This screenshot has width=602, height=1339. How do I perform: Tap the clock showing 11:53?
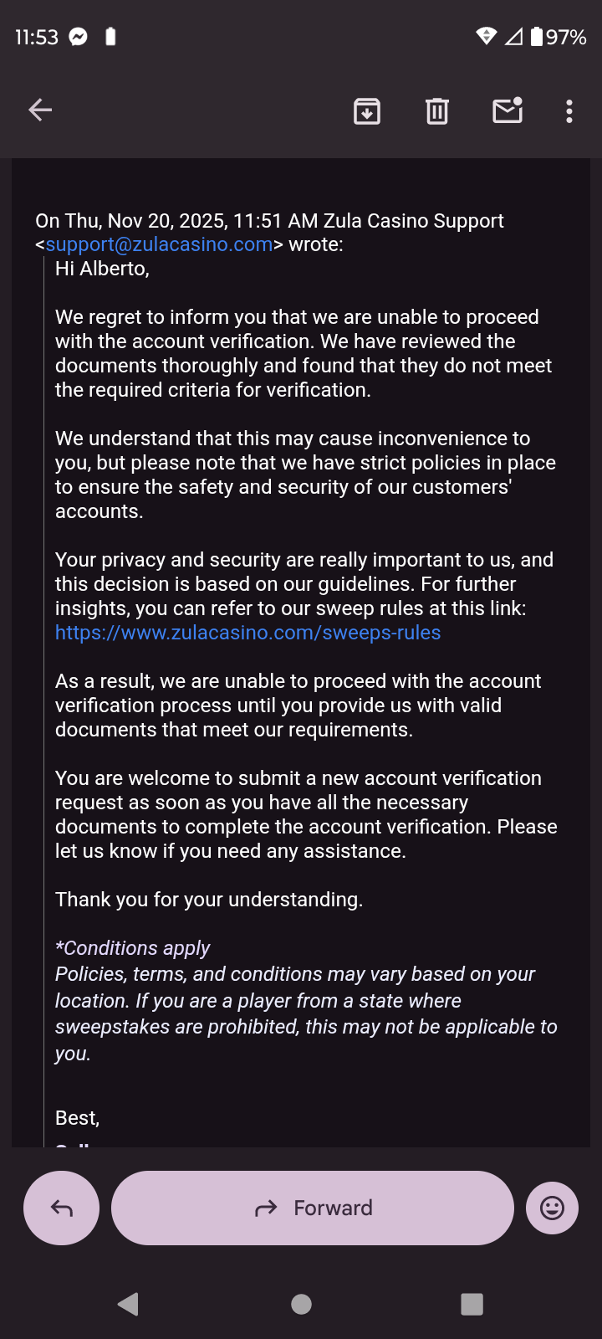pyautogui.click(x=37, y=37)
